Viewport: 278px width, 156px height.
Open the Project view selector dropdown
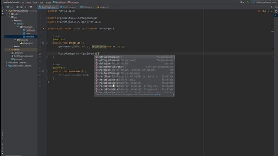click(10, 7)
